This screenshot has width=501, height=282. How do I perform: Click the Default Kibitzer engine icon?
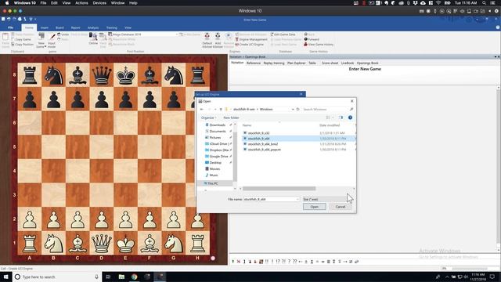click(207, 40)
